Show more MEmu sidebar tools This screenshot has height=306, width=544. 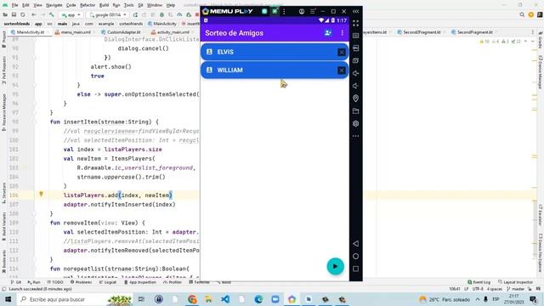point(355,136)
